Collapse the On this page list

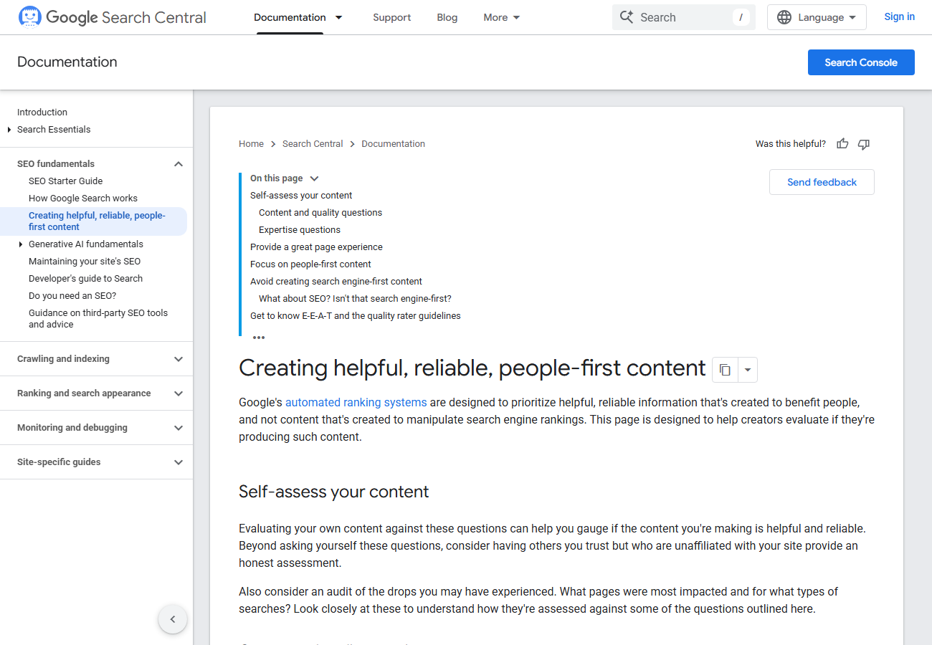pos(314,178)
